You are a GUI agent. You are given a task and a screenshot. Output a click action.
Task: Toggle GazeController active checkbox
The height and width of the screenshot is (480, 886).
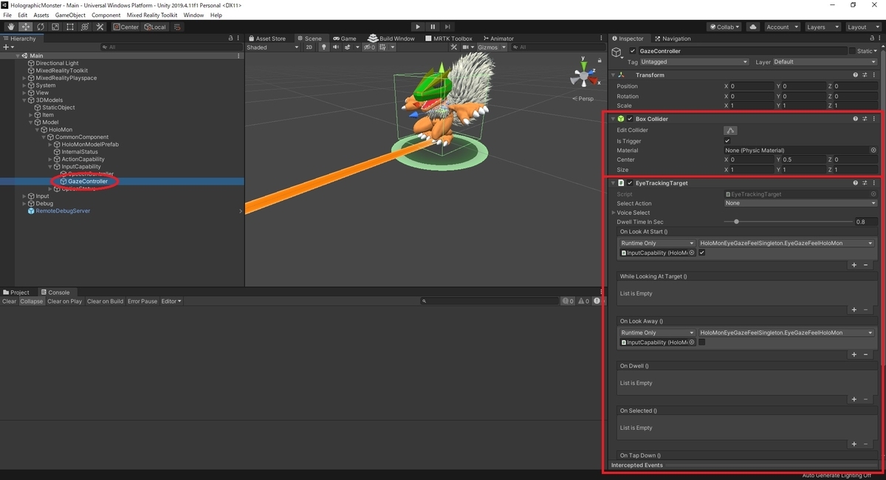[632, 51]
